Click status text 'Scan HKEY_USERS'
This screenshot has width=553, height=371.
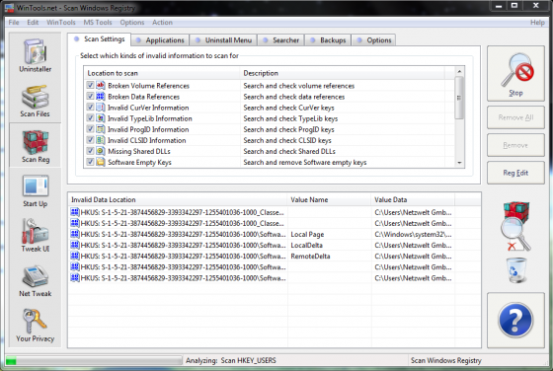(x=248, y=360)
